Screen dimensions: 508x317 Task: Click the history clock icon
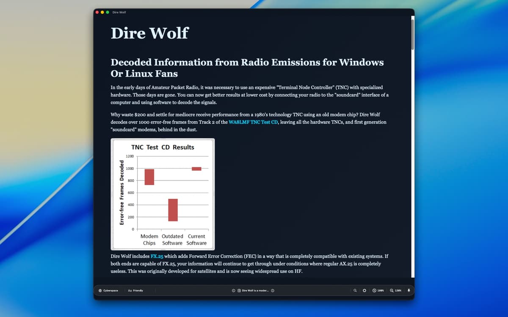click(x=233, y=291)
